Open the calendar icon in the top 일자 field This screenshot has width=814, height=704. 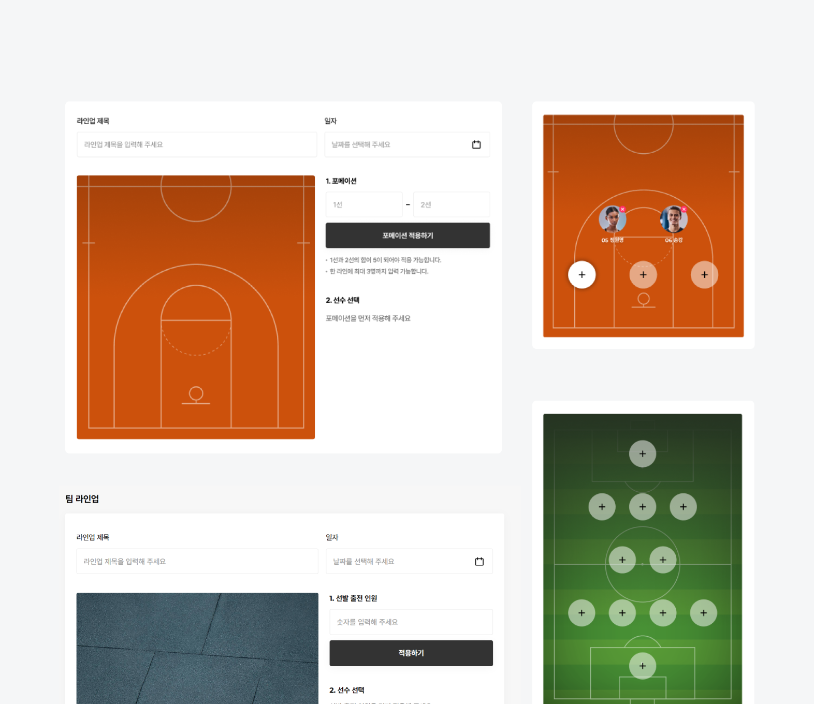click(x=476, y=145)
